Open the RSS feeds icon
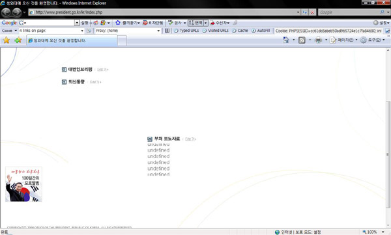Image resolution: width=391 pixels, height=235 pixels. pyautogui.click(x=302, y=40)
